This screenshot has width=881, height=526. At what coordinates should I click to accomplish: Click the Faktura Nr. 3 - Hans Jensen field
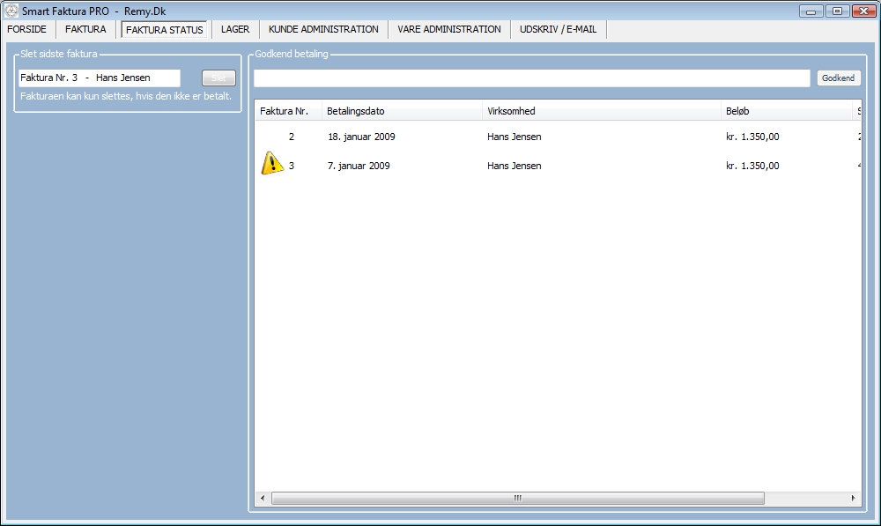click(x=100, y=78)
